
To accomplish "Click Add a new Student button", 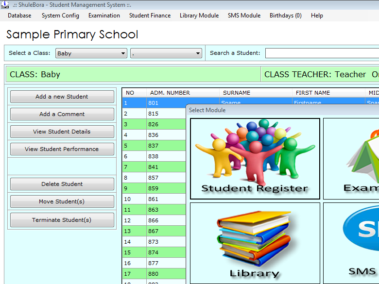I will 62,97.
